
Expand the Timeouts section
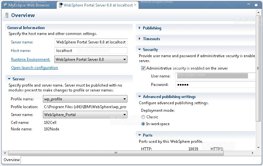140,39
